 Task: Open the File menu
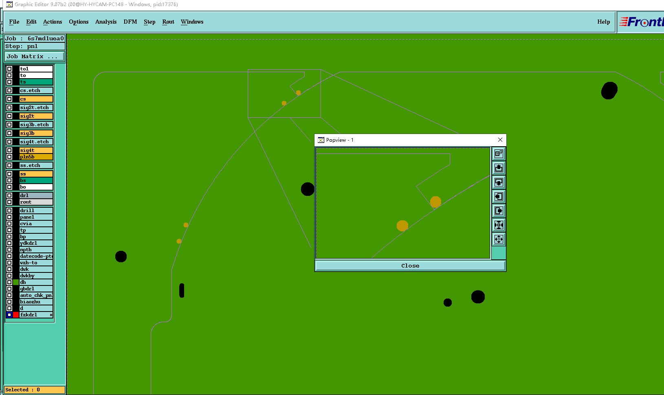14,22
